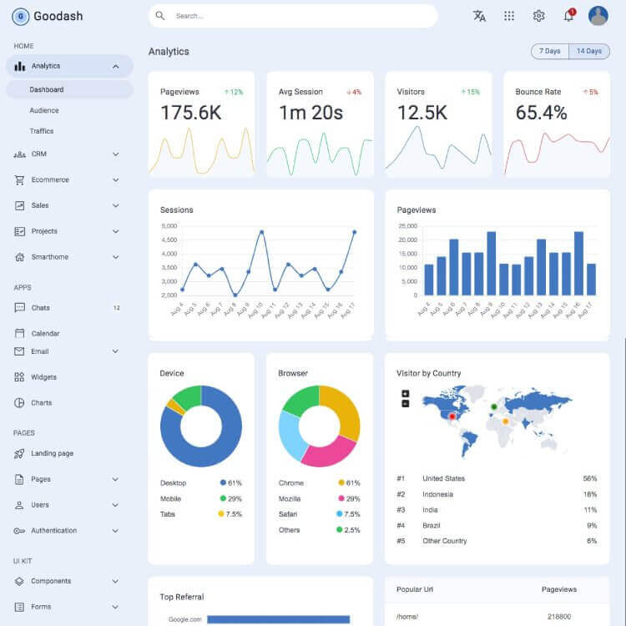Expand the Ecommerce menu chevron

116,180
